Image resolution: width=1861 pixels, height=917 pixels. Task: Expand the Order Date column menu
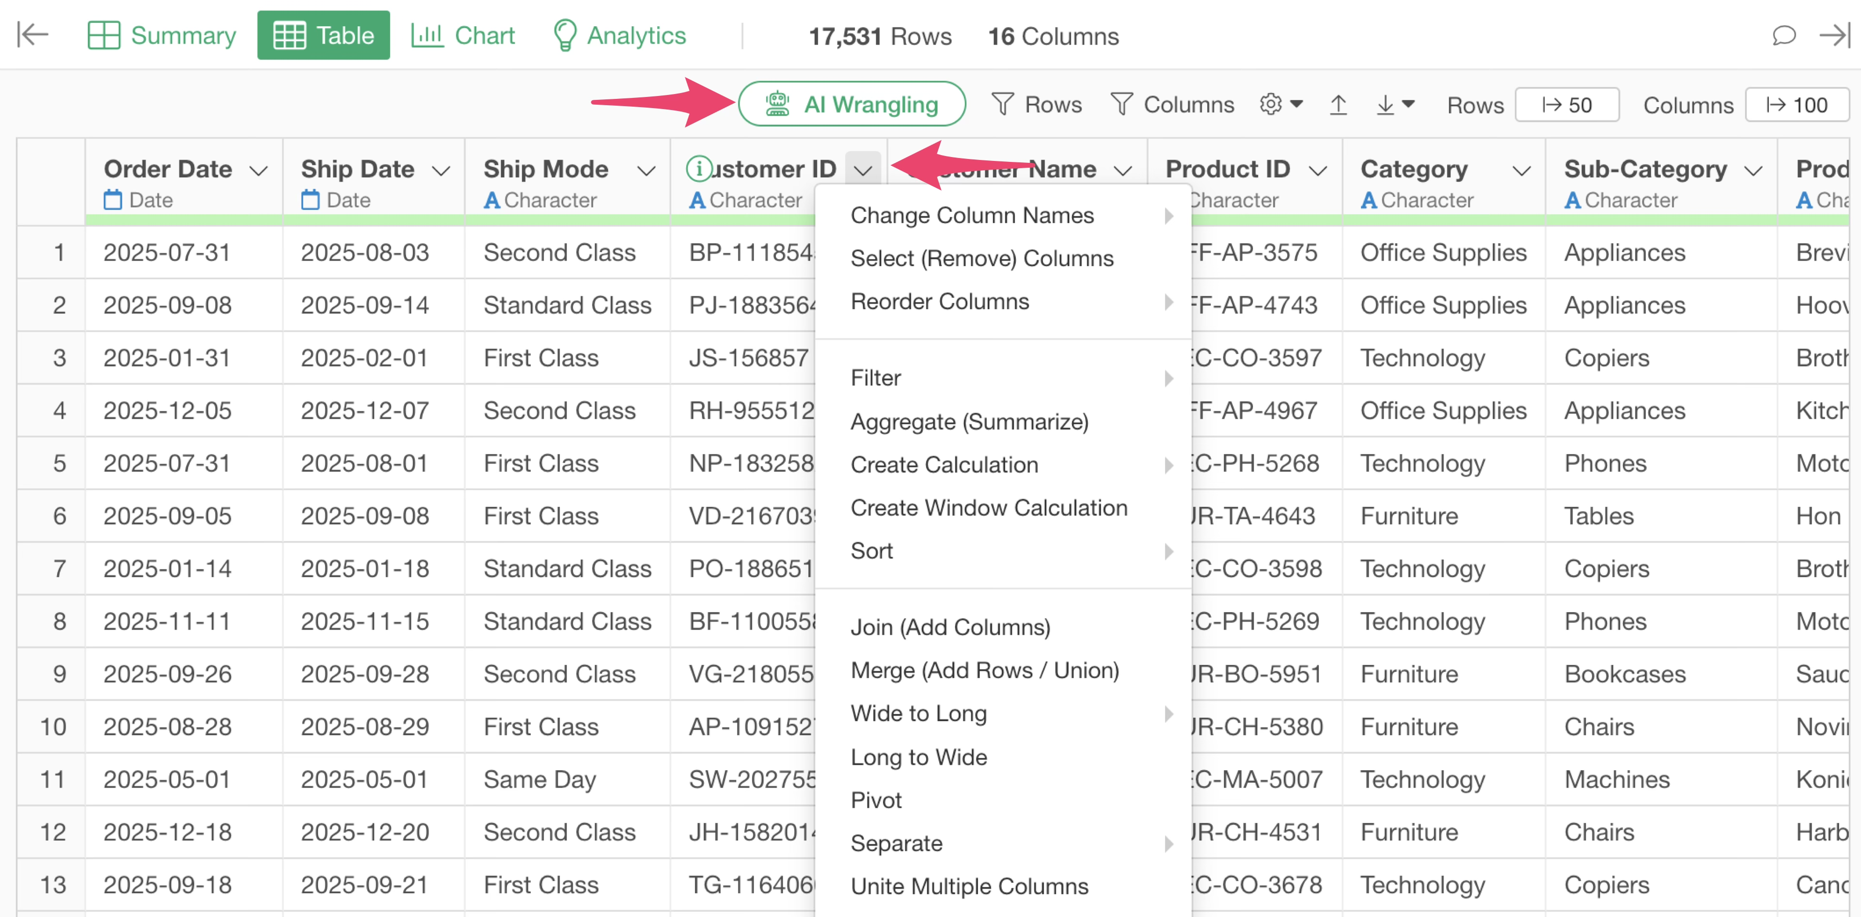coord(259,171)
